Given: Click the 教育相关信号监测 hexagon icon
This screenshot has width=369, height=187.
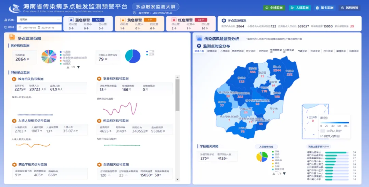Looking at the screenshot, I should (x=14, y=79).
